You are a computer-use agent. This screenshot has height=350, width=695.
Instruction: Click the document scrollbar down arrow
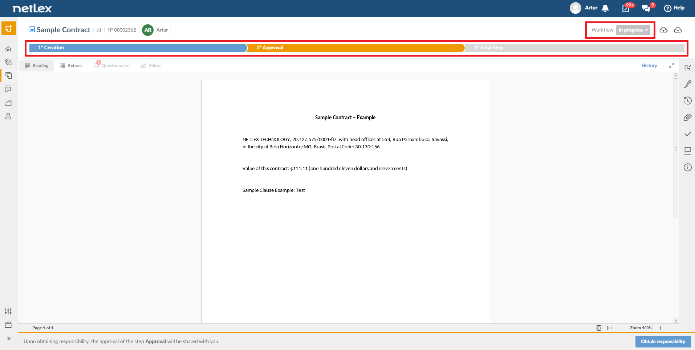coord(676,321)
